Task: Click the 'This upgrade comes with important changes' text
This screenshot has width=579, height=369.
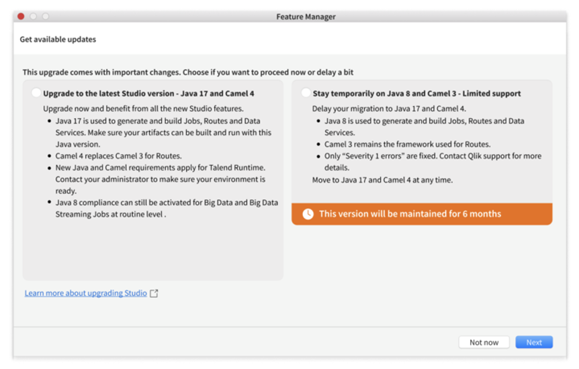Action: point(188,72)
